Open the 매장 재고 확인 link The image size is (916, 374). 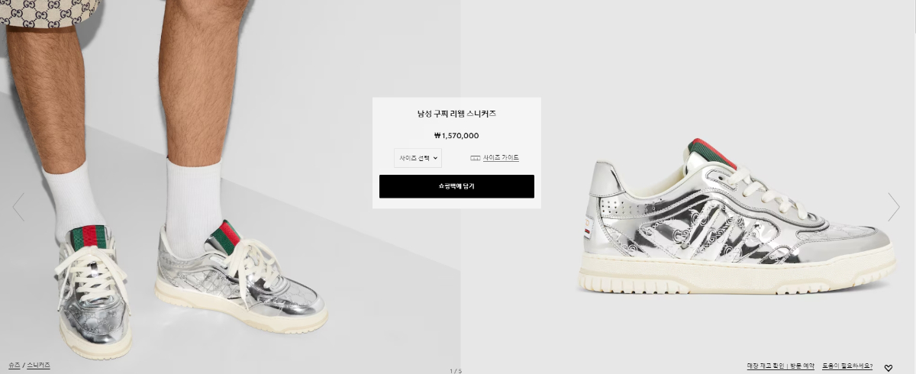click(765, 366)
